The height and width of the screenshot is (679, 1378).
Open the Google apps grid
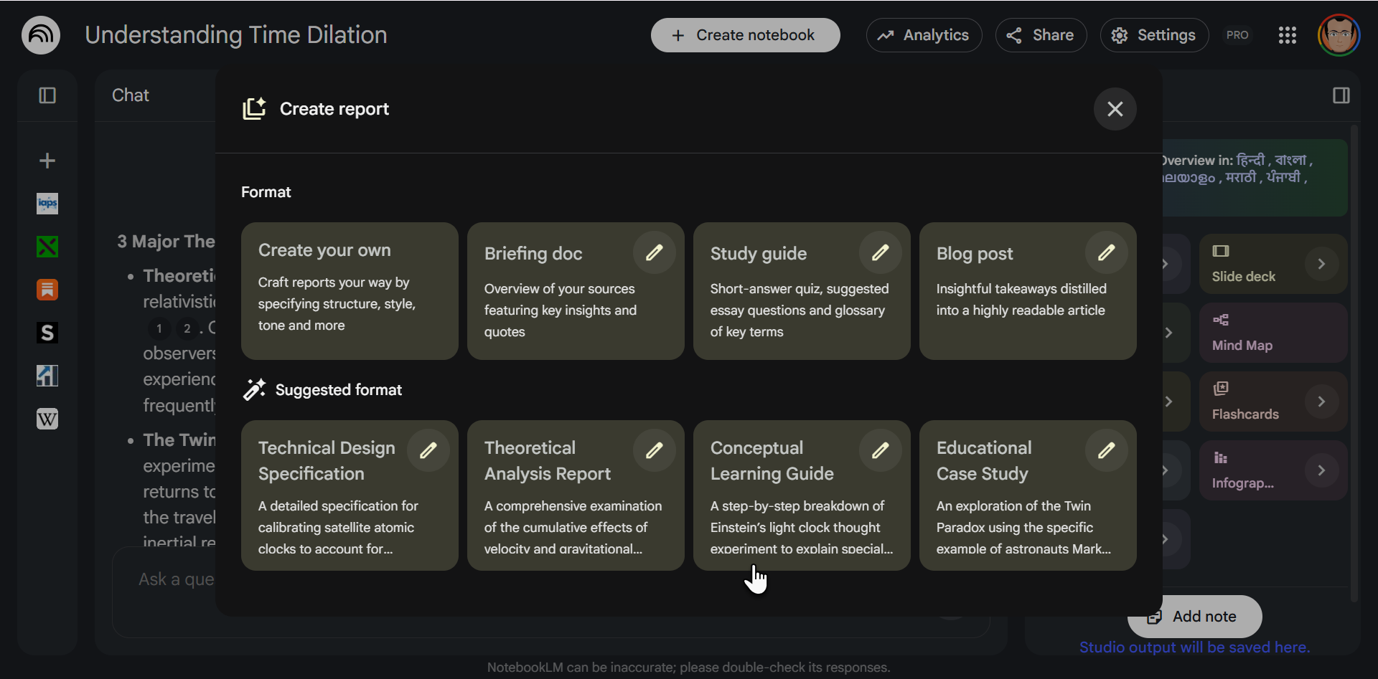point(1288,35)
